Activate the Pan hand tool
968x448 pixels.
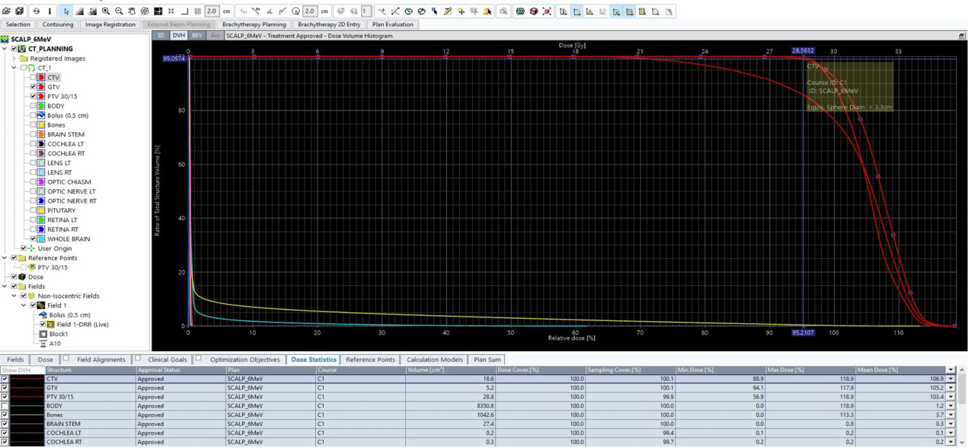[x=132, y=11]
